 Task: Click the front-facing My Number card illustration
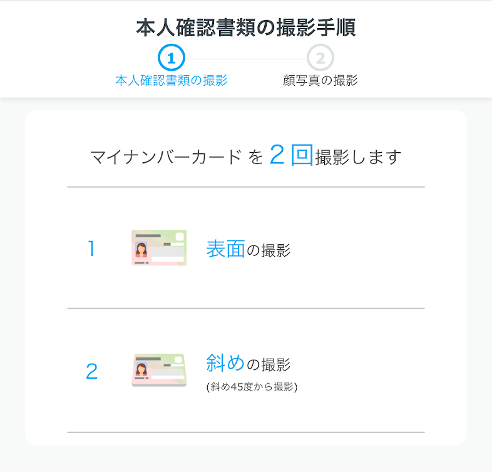coord(159,248)
